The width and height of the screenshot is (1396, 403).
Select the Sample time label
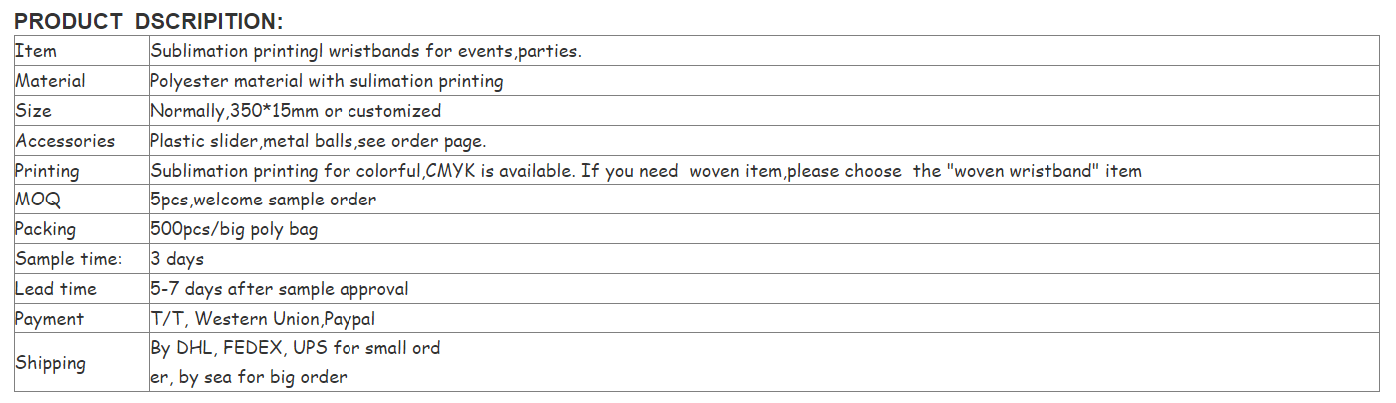pyautogui.click(x=69, y=259)
